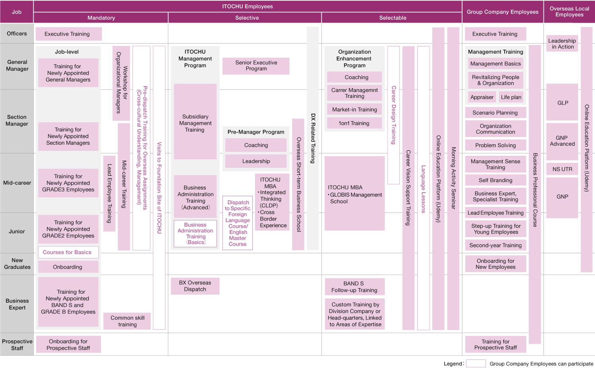
Task: Select Onboarding for Prospective Staff
Action: pos(68,344)
